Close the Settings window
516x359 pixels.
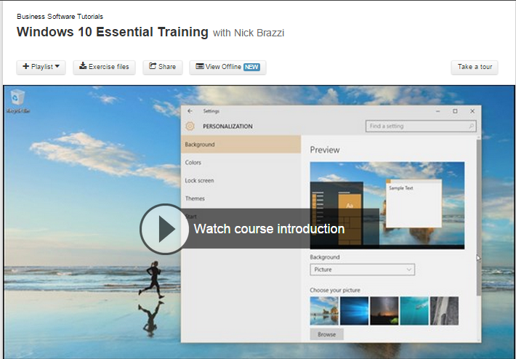point(472,111)
